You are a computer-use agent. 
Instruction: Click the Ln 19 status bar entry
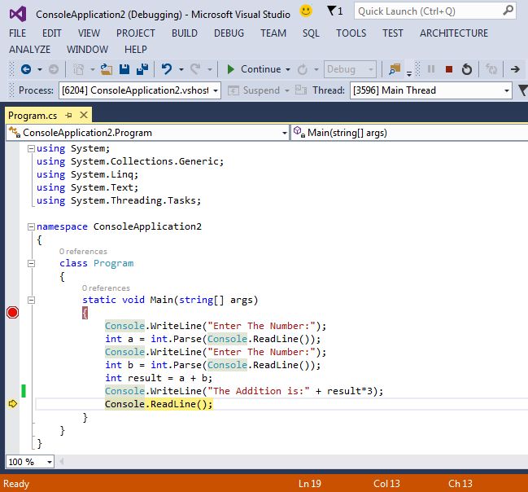309,484
